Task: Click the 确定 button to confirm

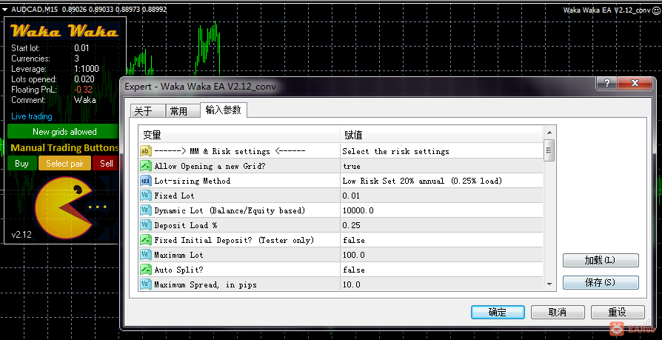Action: click(498, 312)
